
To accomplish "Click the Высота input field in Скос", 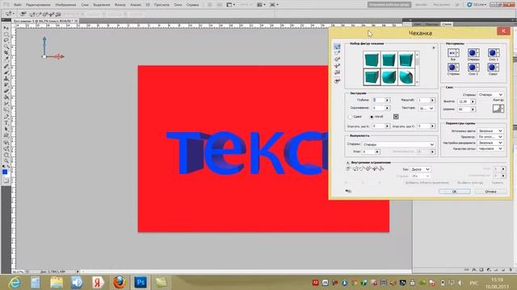I will click(x=464, y=101).
